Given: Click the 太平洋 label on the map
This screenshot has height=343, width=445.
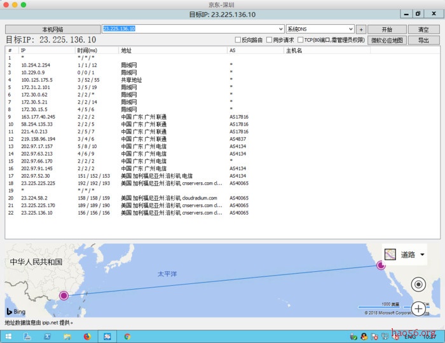Looking at the screenshot, I should point(167,274).
